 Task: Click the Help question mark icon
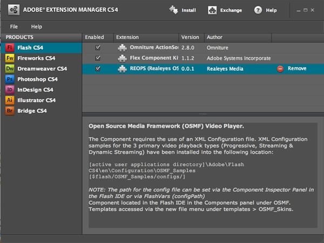pos(258,10)
